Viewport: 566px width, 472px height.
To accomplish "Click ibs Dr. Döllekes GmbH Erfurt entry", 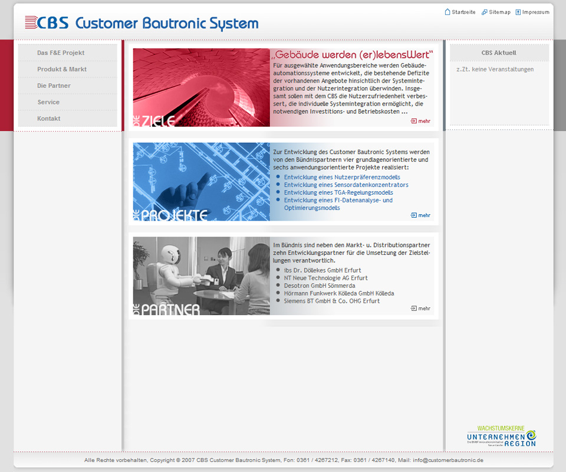I will [x=323, y=270].
